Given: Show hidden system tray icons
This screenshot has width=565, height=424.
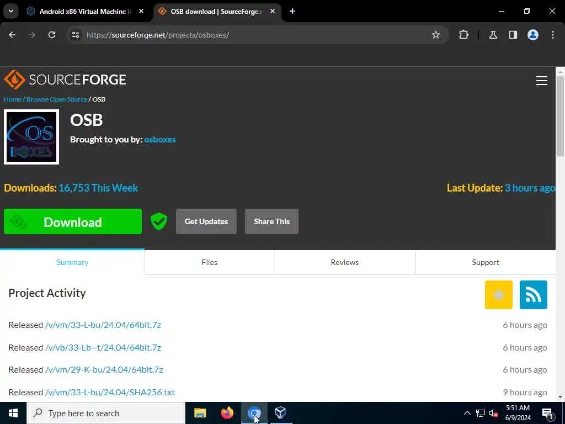Looking at the screenshot, I should pos(467,413).
